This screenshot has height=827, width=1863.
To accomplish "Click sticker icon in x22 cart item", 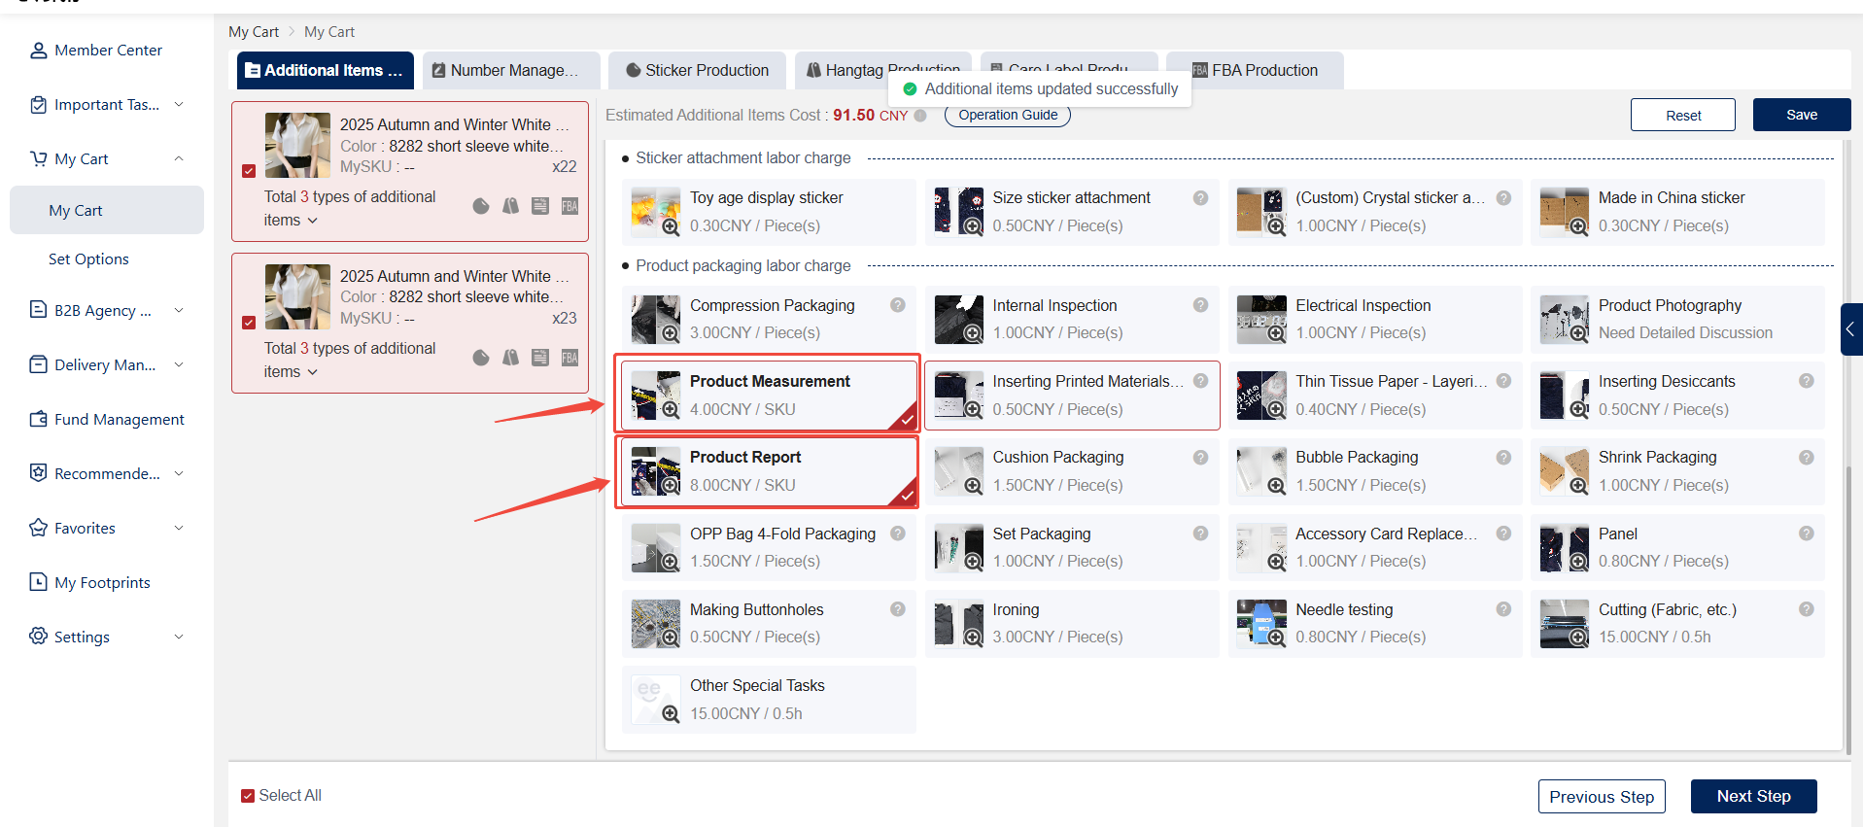I will 481,206.
